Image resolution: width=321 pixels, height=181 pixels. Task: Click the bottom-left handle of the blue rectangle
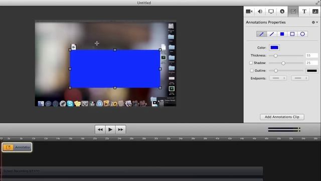(x=70, y=87)
